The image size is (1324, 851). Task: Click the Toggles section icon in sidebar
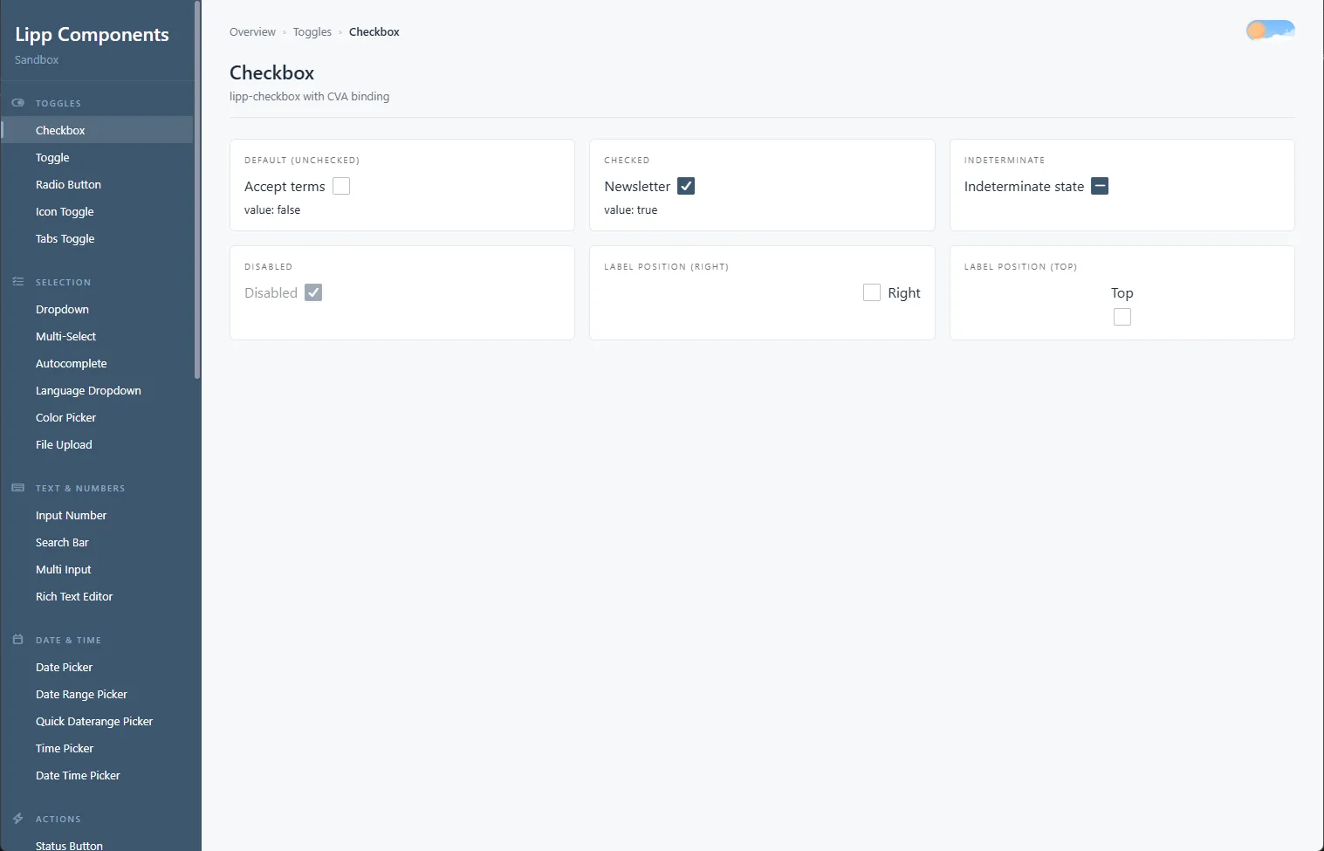(x=17, y=103)
